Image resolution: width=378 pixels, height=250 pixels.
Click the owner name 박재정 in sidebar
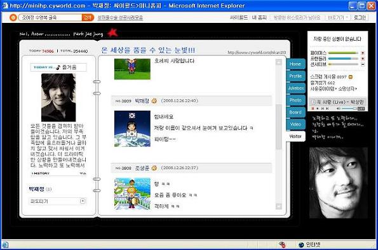pyautogui.click(x=36, y=189)
